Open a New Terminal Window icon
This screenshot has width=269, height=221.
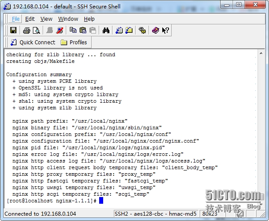coord(119,30)
